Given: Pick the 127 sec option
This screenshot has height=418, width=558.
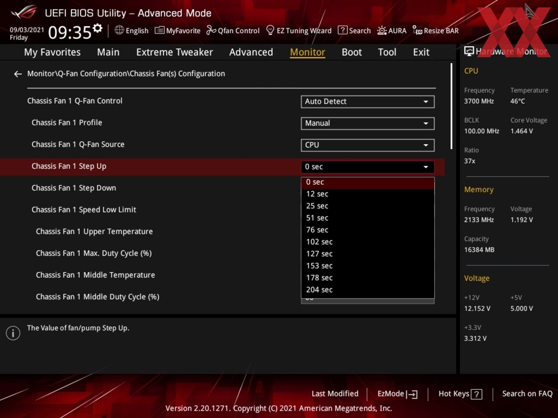Looking at the screenshot, I should click(x=368, y=254).
